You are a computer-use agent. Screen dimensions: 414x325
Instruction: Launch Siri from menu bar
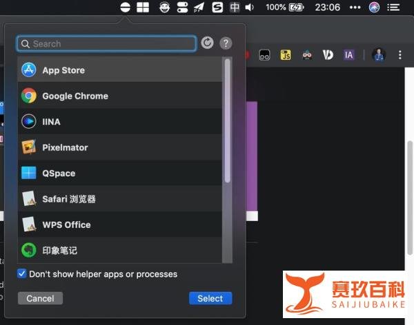click(374, 7)
